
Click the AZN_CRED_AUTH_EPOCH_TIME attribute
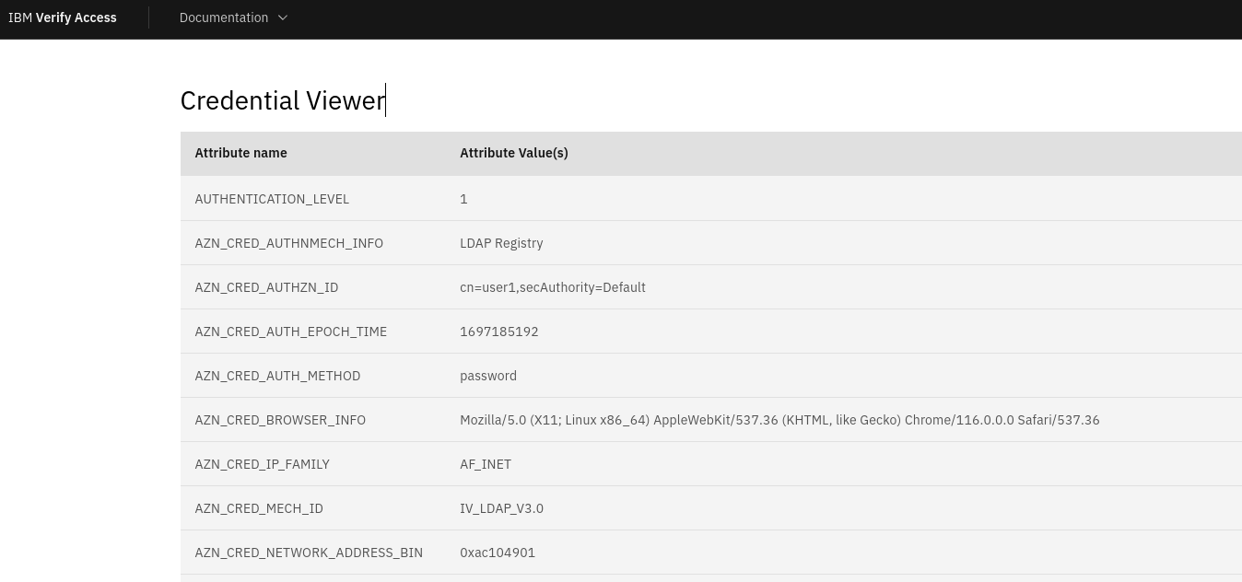tap(290, 332)
